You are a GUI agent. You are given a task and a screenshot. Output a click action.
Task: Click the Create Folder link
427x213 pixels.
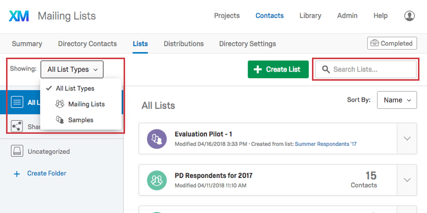47,173
